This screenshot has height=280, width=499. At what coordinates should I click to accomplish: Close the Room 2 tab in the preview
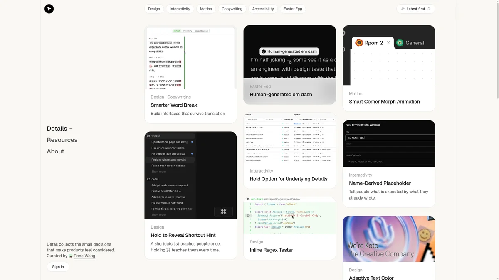(388, 43)
